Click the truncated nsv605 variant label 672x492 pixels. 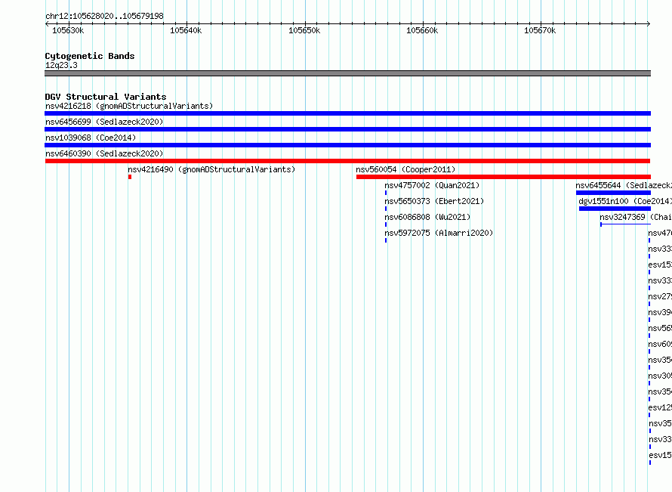tap(660, 344)
